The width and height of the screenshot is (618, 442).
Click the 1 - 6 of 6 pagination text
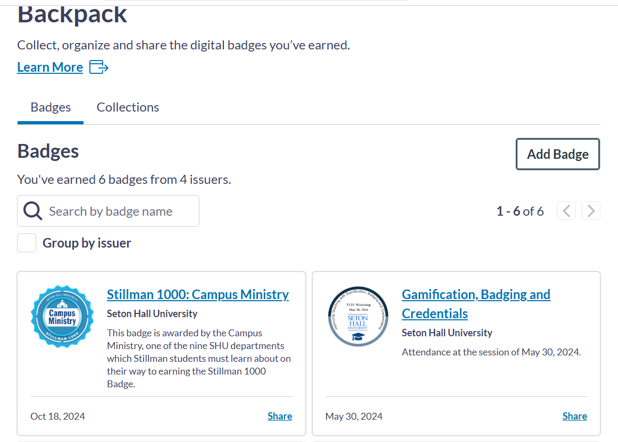pyautogui.click(x=520, y=211)
